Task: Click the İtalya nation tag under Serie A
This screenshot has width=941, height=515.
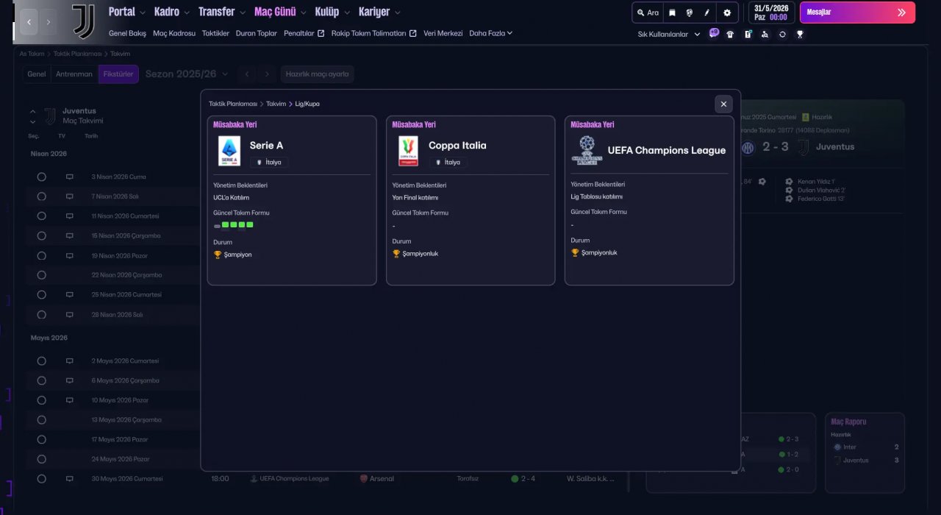Action: [x=269, y=162]
